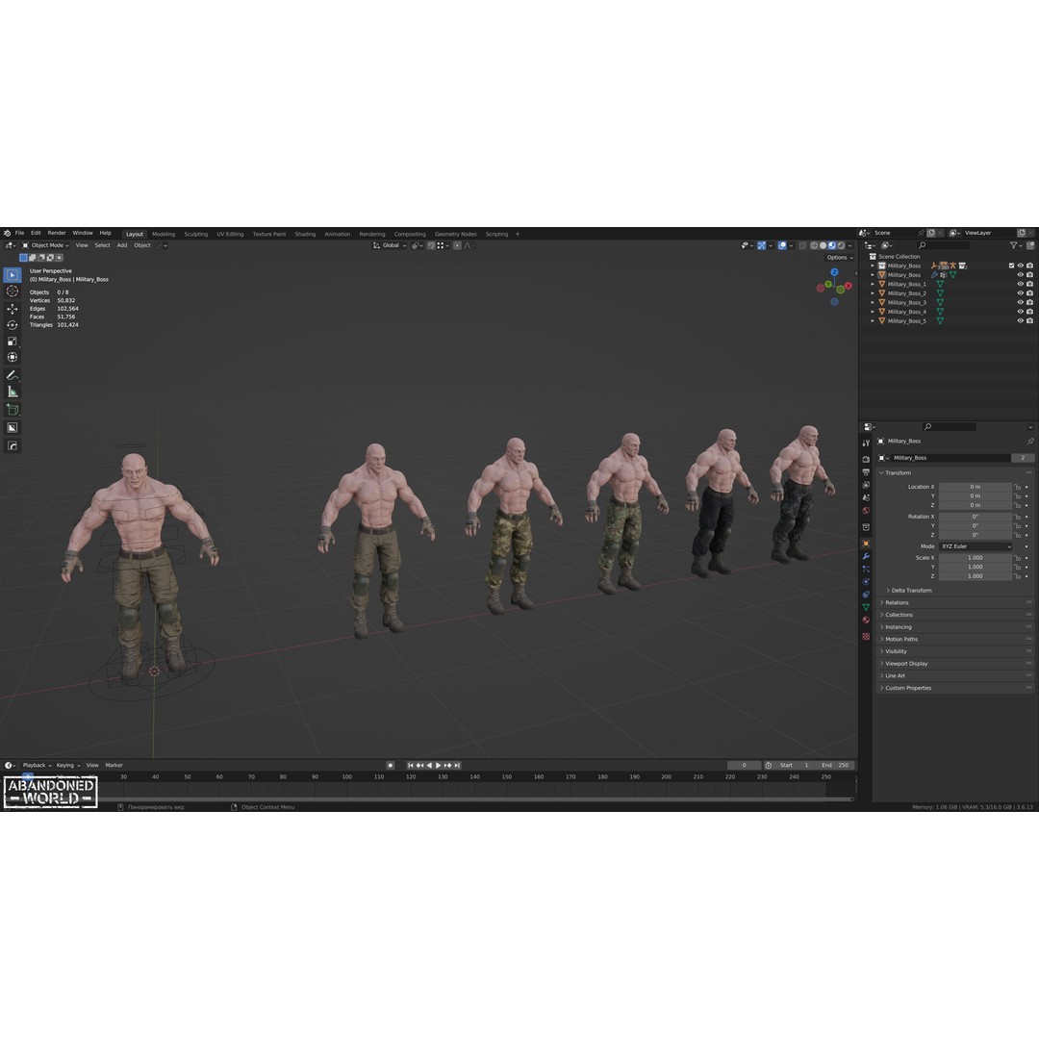Open the Tool properties tab
Image resolution: width=1039 pixels, height=1039 pixels.
point(866,443)
